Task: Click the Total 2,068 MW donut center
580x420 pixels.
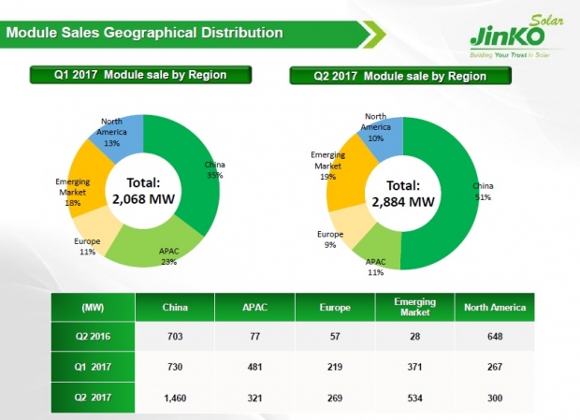Action: click(x=144, y=191)
